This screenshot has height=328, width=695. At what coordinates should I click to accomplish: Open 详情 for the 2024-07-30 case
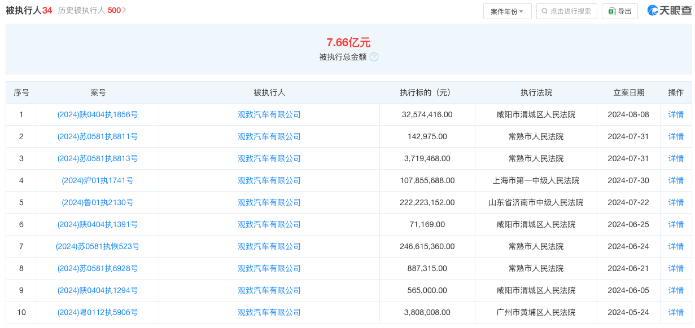[x=676, y=180]
